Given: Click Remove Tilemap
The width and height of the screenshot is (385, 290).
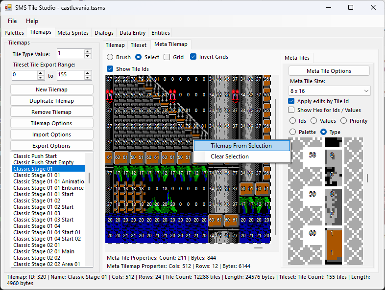Looking at the screenshot, I should tap(52, 112).
